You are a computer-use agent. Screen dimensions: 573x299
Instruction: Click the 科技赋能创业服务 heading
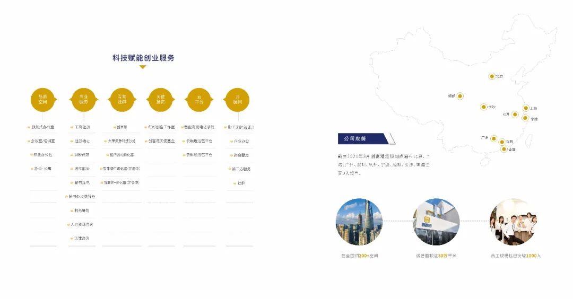click(143, 58)
